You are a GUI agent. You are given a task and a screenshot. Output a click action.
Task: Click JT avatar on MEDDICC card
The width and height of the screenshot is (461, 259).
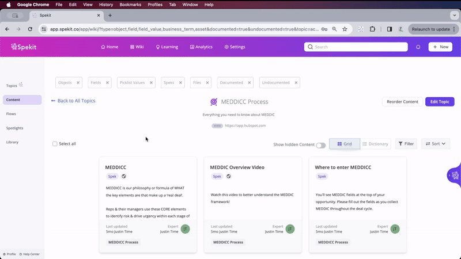[x=185, y=228]
